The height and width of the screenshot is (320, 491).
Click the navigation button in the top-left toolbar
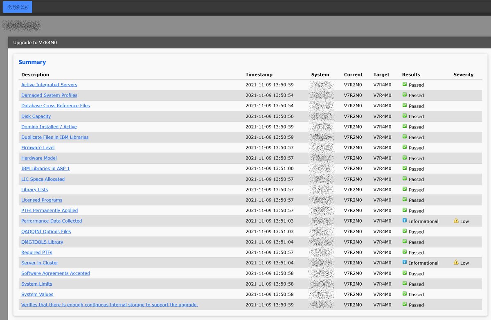click(17, 7)
